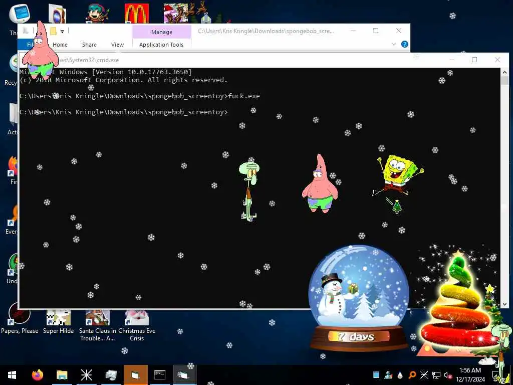The width and height of the screenshot is (513, 385).
Task: Minimize the cmd.exe window
Action: (x=452, y=60)
